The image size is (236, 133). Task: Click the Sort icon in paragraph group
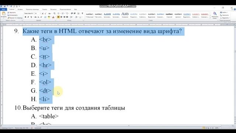(x=79, y=13)
